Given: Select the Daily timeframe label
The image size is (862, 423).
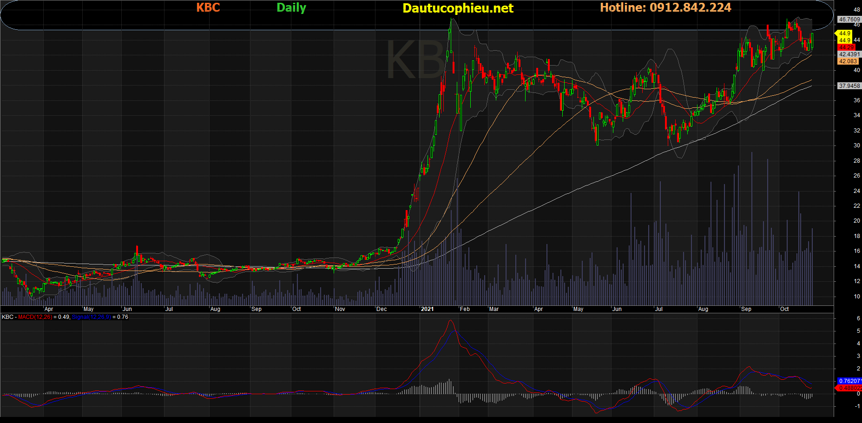Looking at the screenshot, I should pyautogui.click(x=291, y=7).
